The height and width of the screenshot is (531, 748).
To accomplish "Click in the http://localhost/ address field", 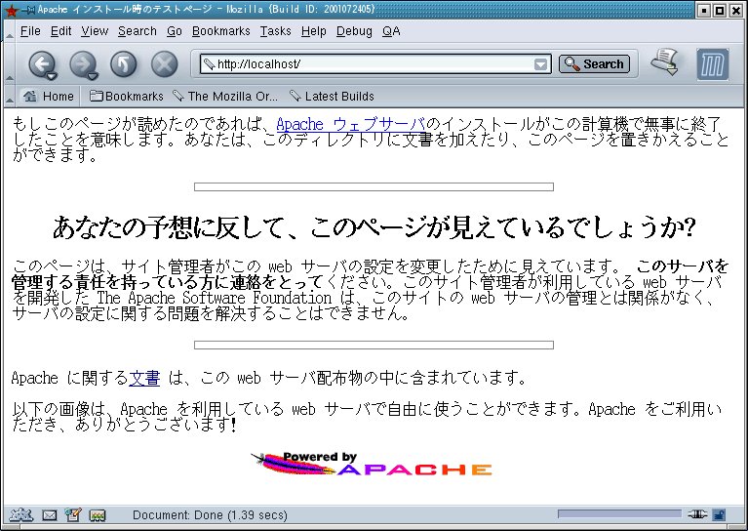I will [x=374, y=64].
